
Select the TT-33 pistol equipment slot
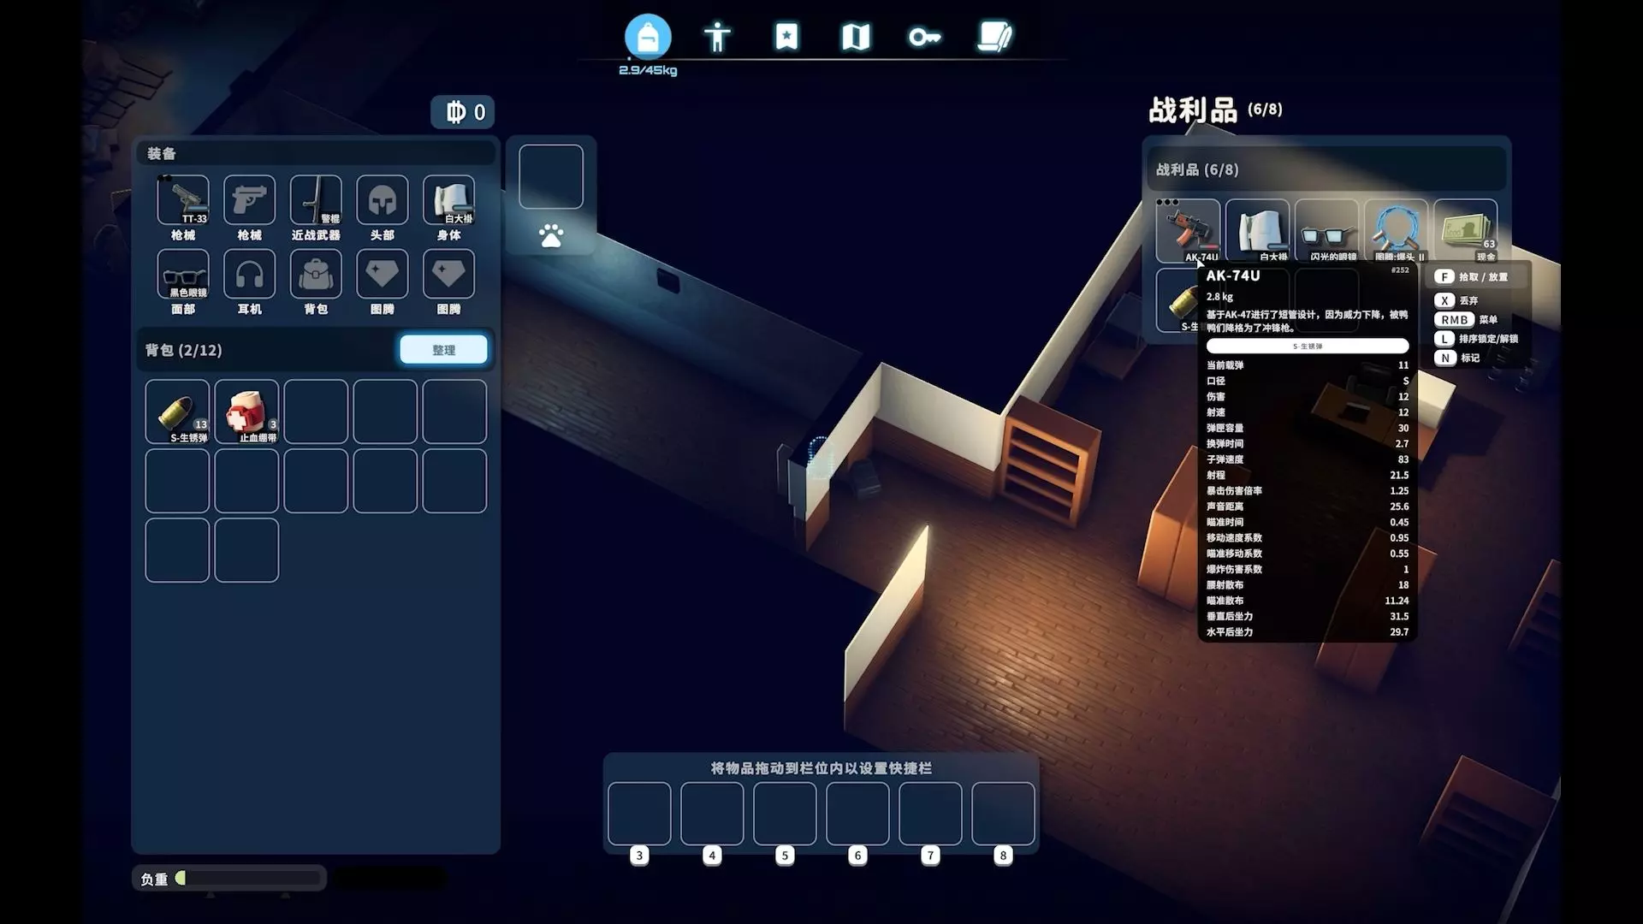pos(183,201)
